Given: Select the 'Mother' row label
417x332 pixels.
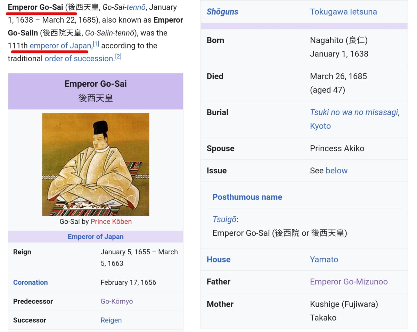Looking at the screenshot, I should point(220,304).
